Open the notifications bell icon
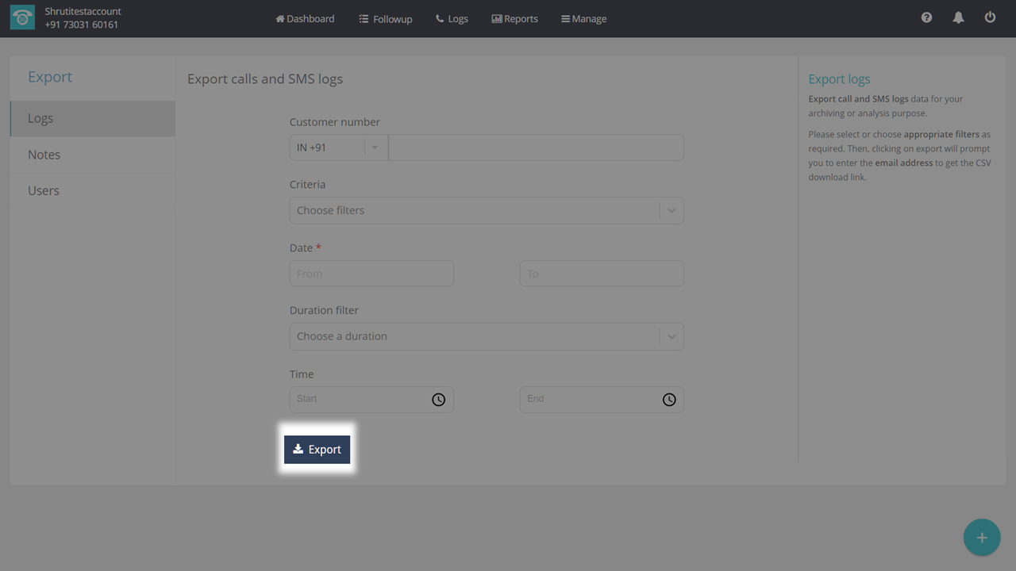The width and height of the screenshot is (1016, 571). point(958,17)
